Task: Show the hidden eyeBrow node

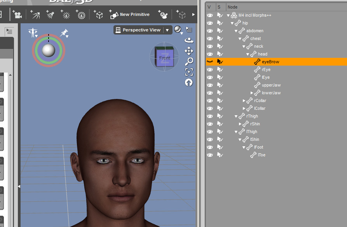Action: click(210, 62)
